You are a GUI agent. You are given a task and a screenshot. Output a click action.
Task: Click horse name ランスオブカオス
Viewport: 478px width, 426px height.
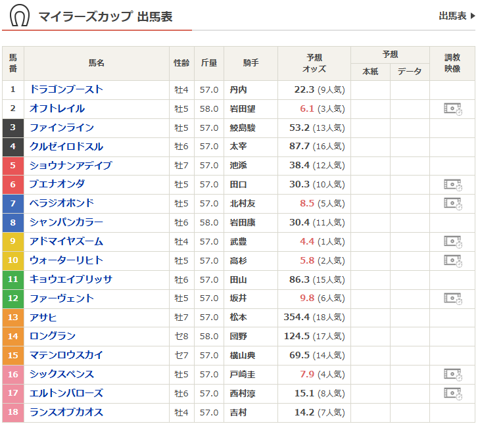coord(66,413)
